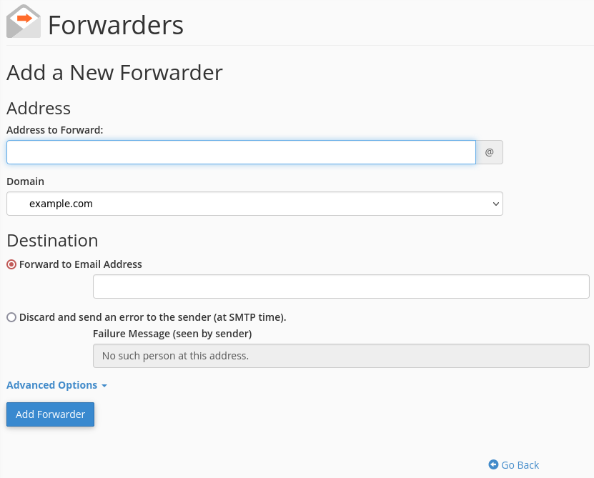Click the Forwarders envelope icon

(x=24, y=21)
